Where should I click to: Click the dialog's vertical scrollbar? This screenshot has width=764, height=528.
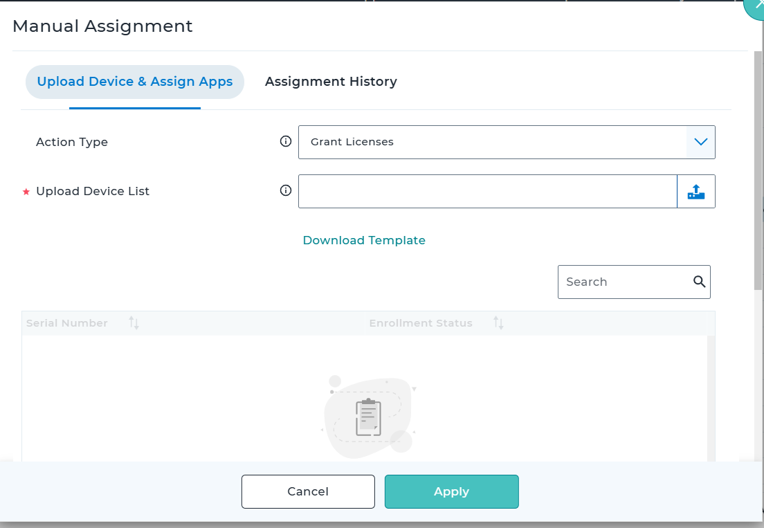click(758, 173)
